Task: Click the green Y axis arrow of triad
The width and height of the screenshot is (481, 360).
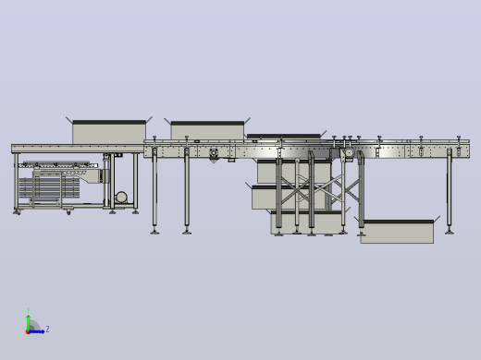Action: pos(28,322)
